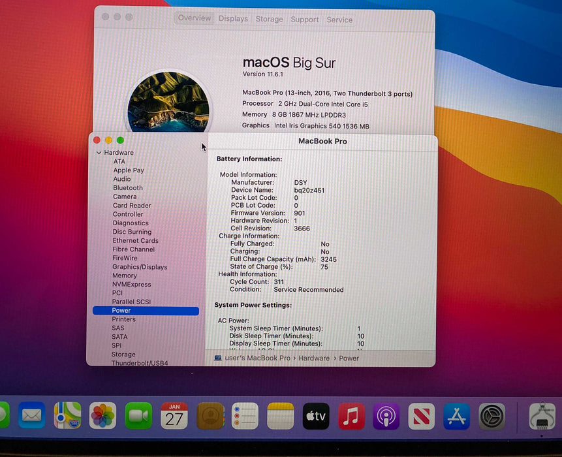
Task: Select SPI in Hardware list
Action: [x=116, y=345]
